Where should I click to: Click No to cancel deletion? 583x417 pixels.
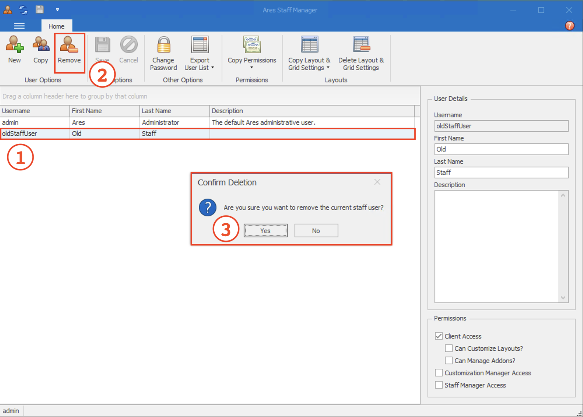[316, 230]
